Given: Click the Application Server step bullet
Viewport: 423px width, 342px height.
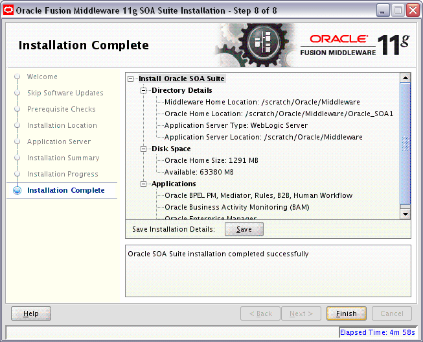Looking at the screenshot, I should [17, 141].
